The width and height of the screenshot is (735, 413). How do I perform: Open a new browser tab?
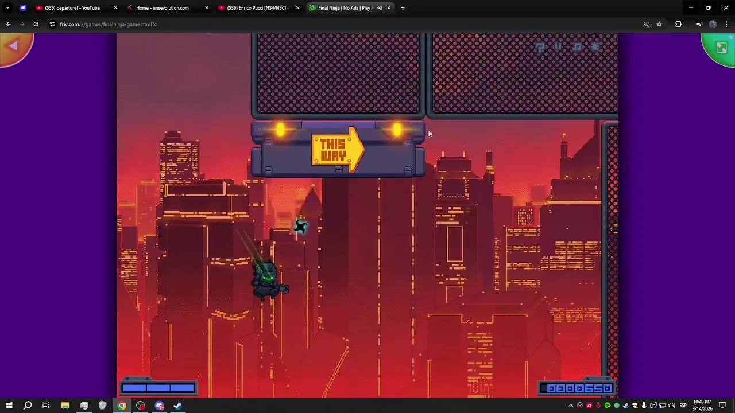tap(403, 8)
